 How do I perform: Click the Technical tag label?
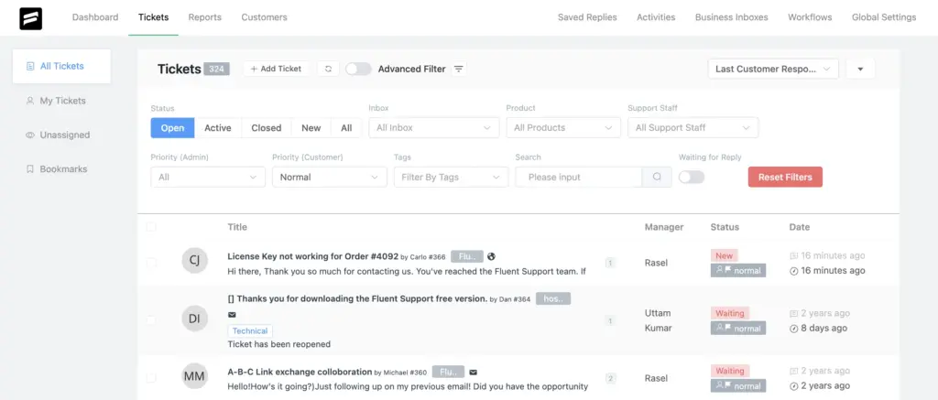(x=250, y=331)
